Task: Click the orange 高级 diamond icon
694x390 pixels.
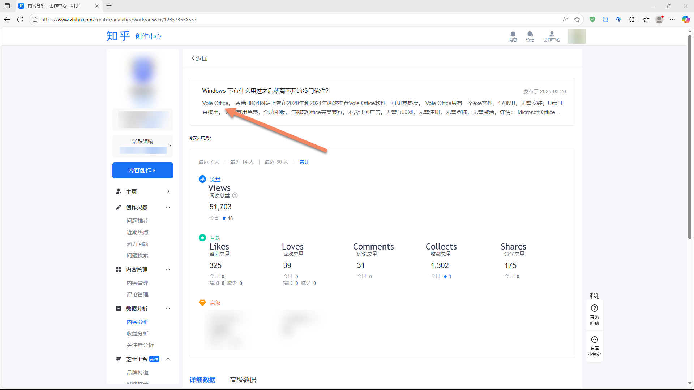Action: tap(202, 303)
